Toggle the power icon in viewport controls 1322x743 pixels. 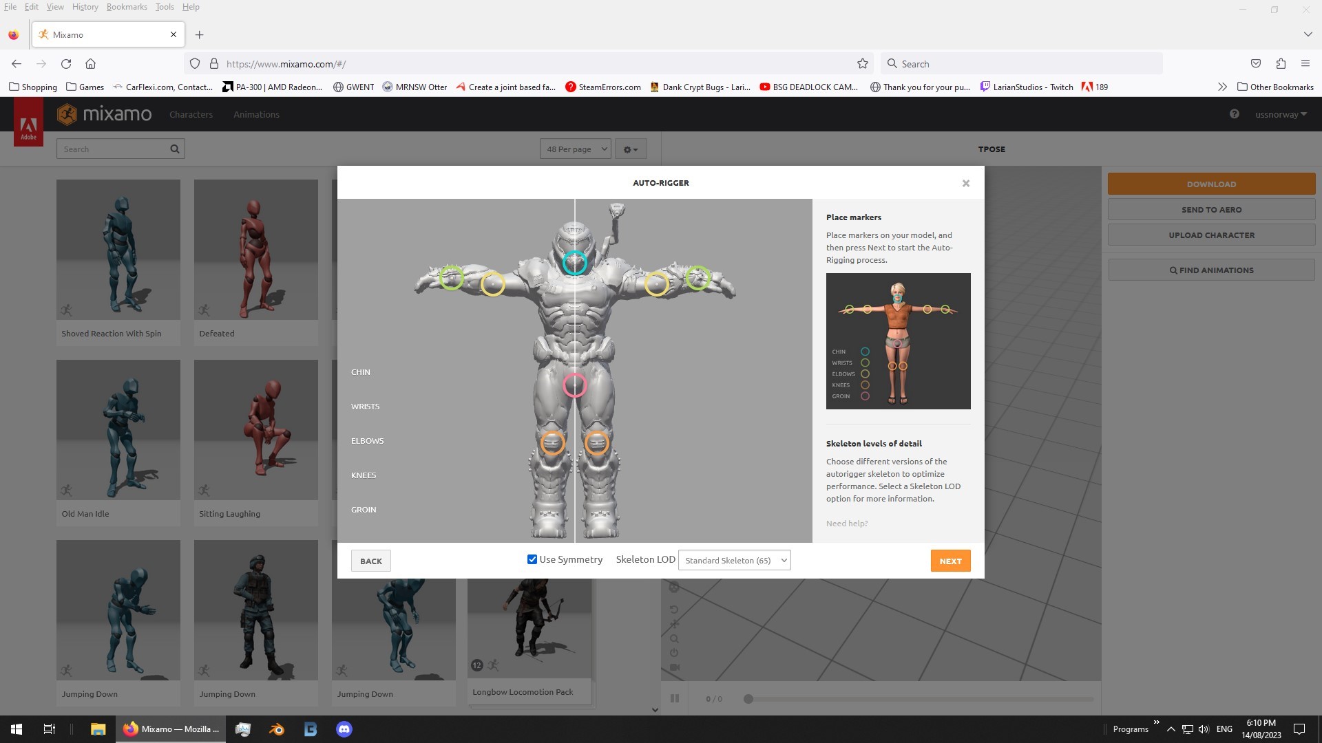click(x=674, y=652)
